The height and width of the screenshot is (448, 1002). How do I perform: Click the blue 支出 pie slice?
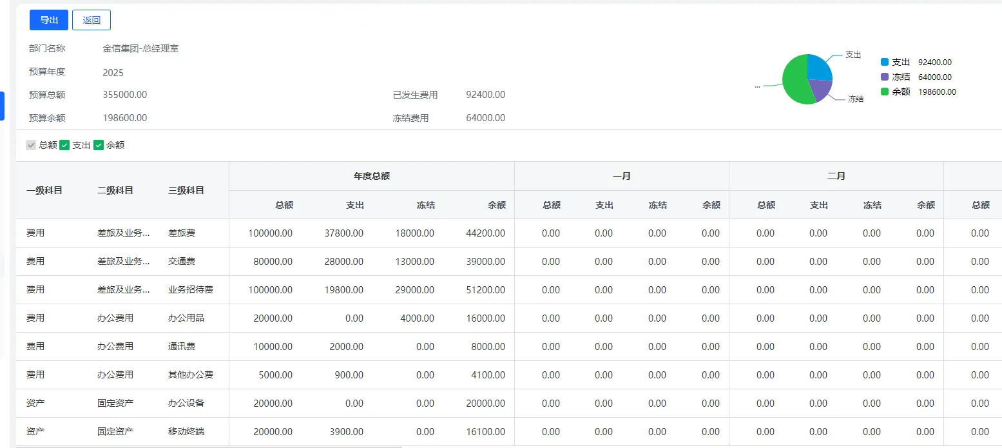coord(818,67)
